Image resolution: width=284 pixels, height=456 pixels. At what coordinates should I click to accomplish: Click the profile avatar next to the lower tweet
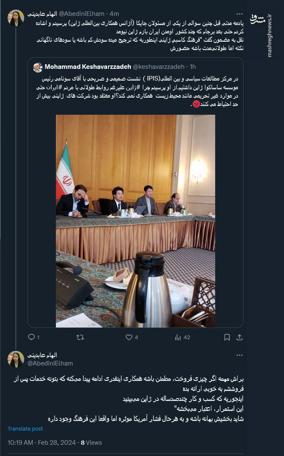tap(16, 359)
